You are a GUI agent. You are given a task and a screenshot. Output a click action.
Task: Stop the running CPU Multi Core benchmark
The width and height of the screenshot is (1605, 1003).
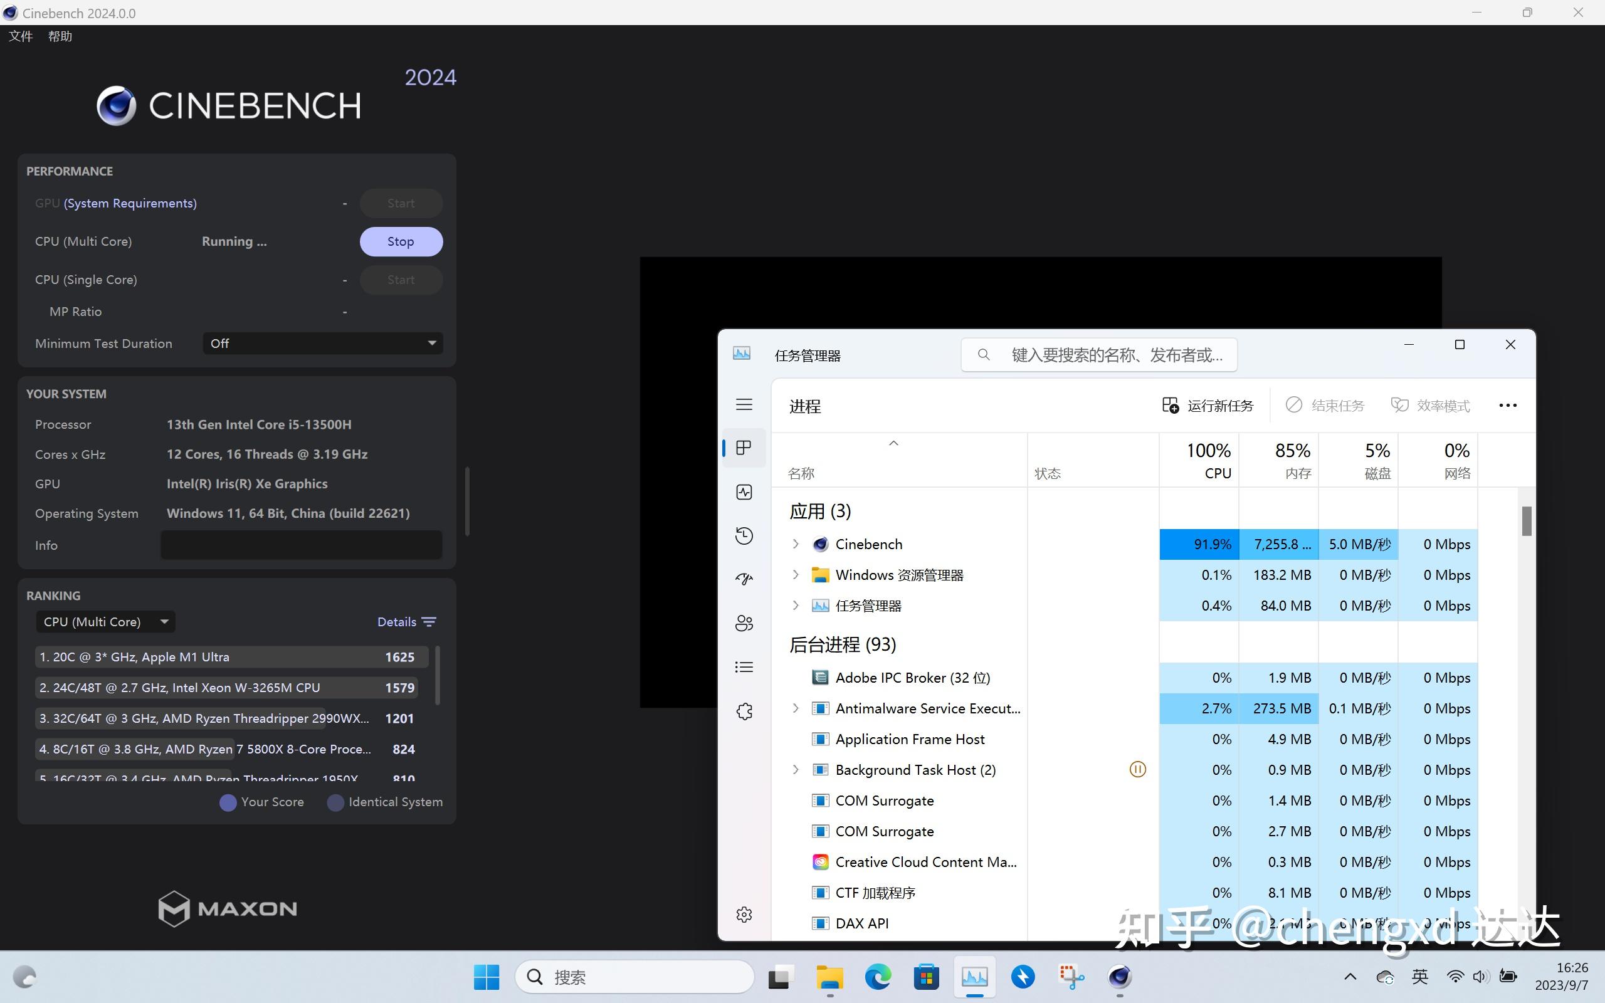[401, 241]
